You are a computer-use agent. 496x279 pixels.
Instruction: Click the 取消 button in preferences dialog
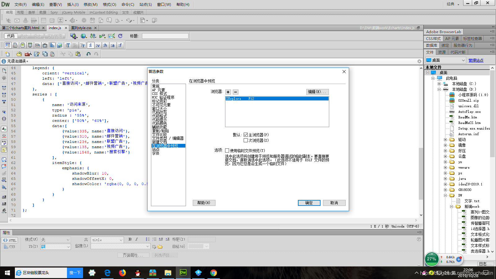pos(334,203)
